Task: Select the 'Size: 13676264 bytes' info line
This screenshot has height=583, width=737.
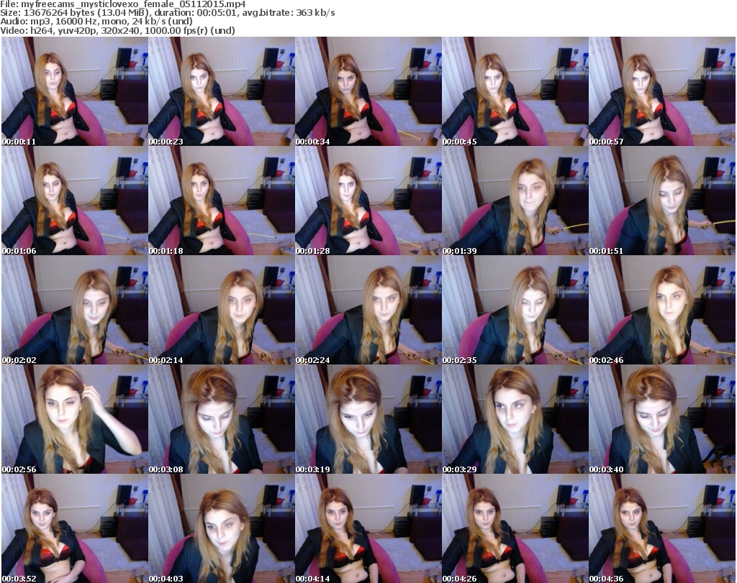Action: (167, 13)
